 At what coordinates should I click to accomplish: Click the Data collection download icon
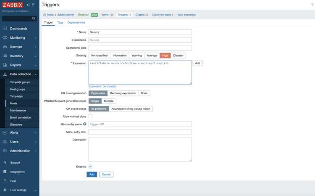5,74
